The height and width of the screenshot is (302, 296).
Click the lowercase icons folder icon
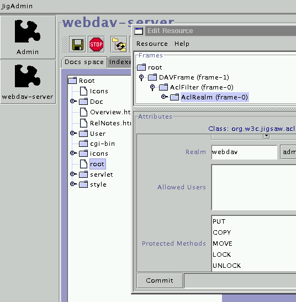(83, 153)
